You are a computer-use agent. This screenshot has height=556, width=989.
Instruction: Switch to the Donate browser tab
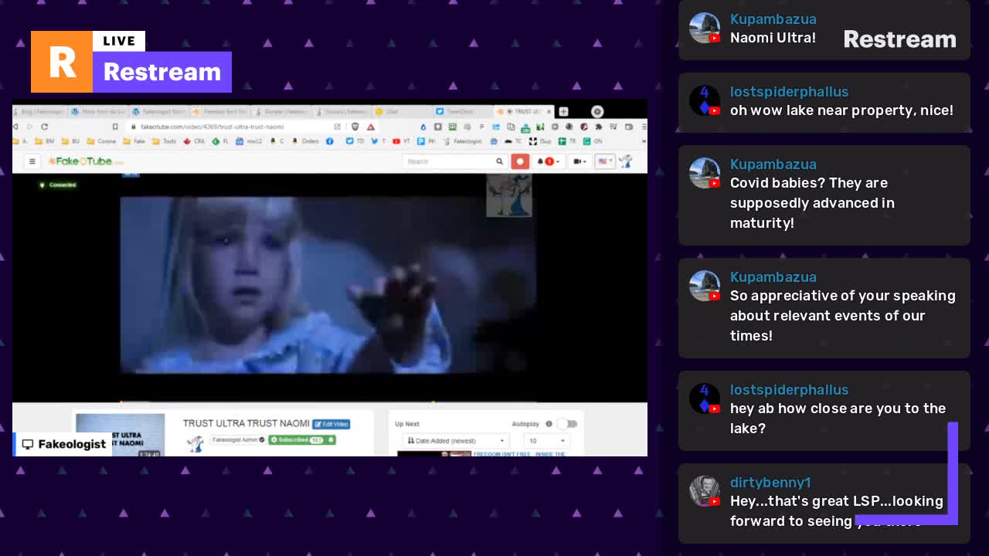(281, 112)
